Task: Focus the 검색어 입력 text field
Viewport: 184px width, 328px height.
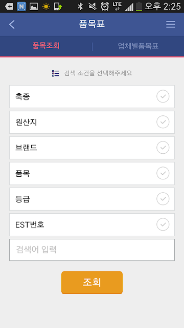Action: coord(92,250)
